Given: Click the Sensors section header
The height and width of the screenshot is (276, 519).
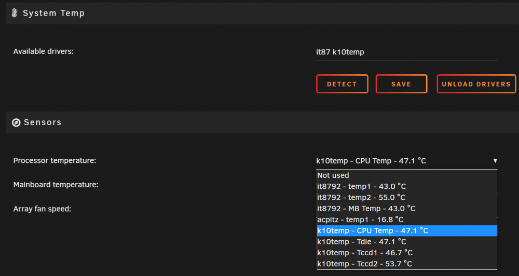Looking at the screenshot, I should 263,122.
